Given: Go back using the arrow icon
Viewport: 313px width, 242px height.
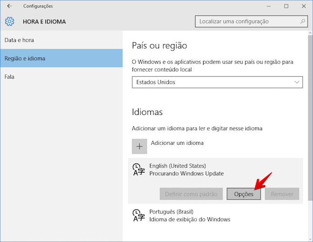Looking at the screenshot, I should tap(9, 6).
